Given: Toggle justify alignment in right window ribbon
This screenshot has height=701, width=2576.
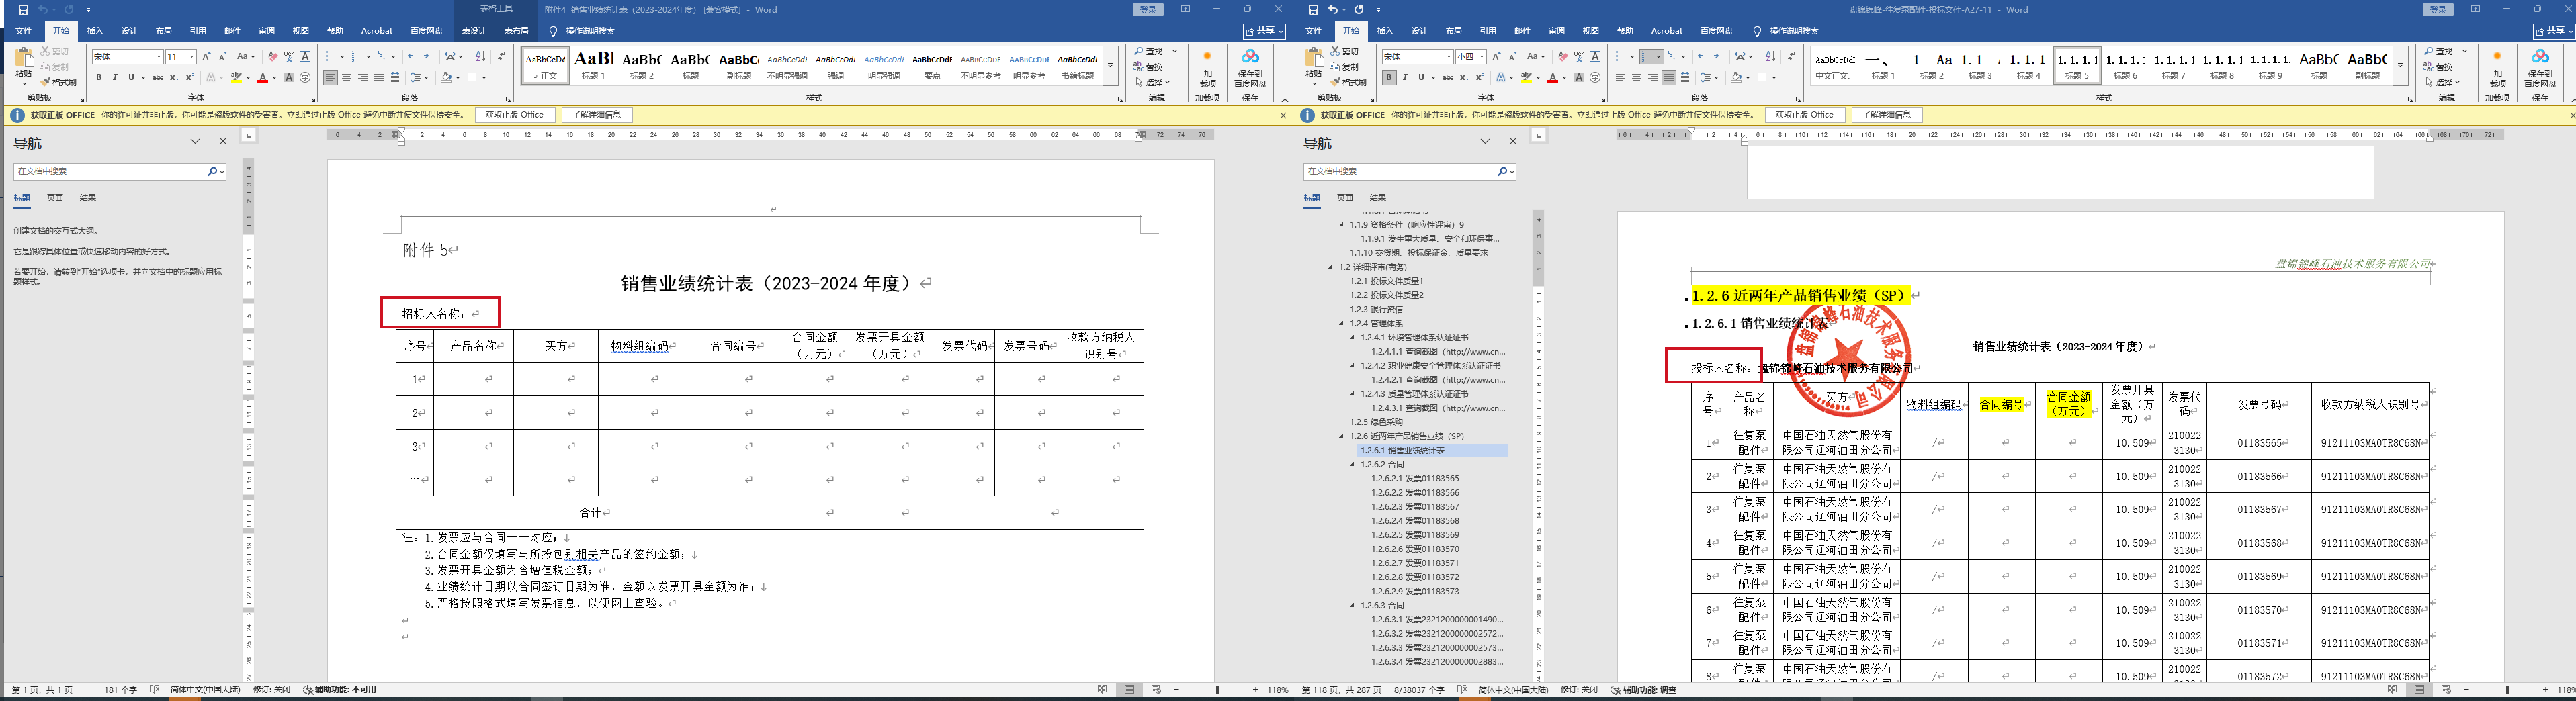Looking at the screenshot, I should pyautogui.click(x=1669, y=78).
